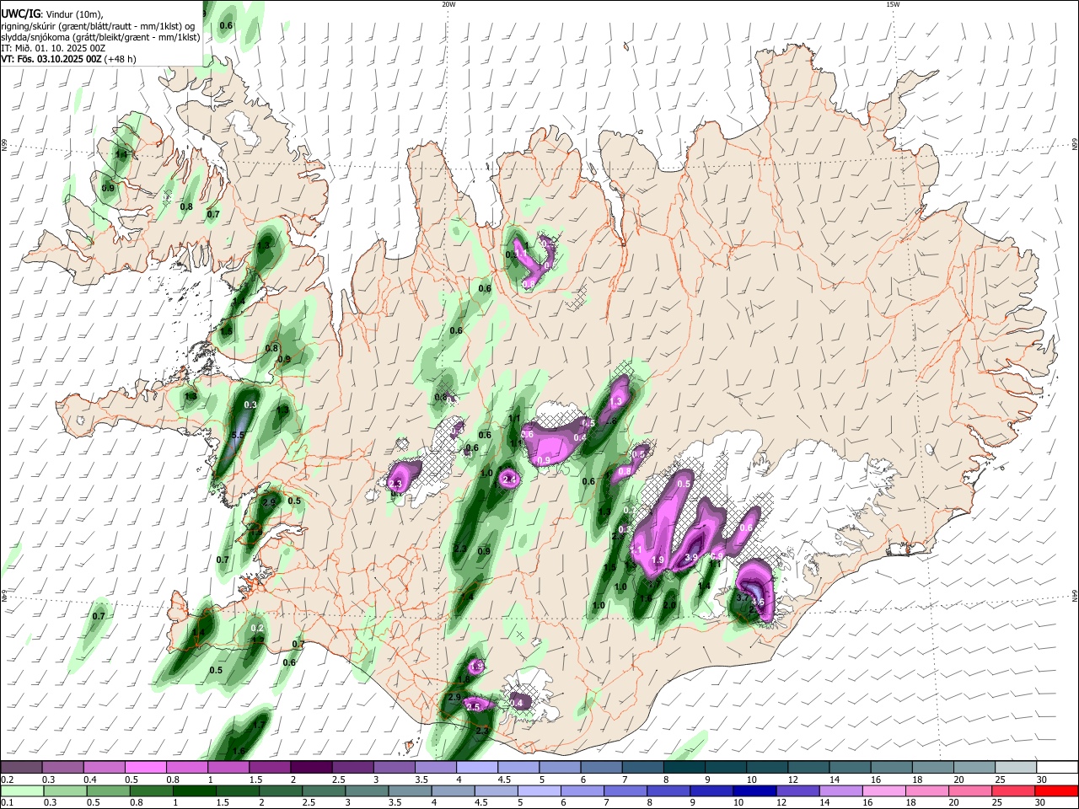Click the 2.4 value inside the pink blob
Viewport: 1079px width, 809px height.
(x=509, y=480)
